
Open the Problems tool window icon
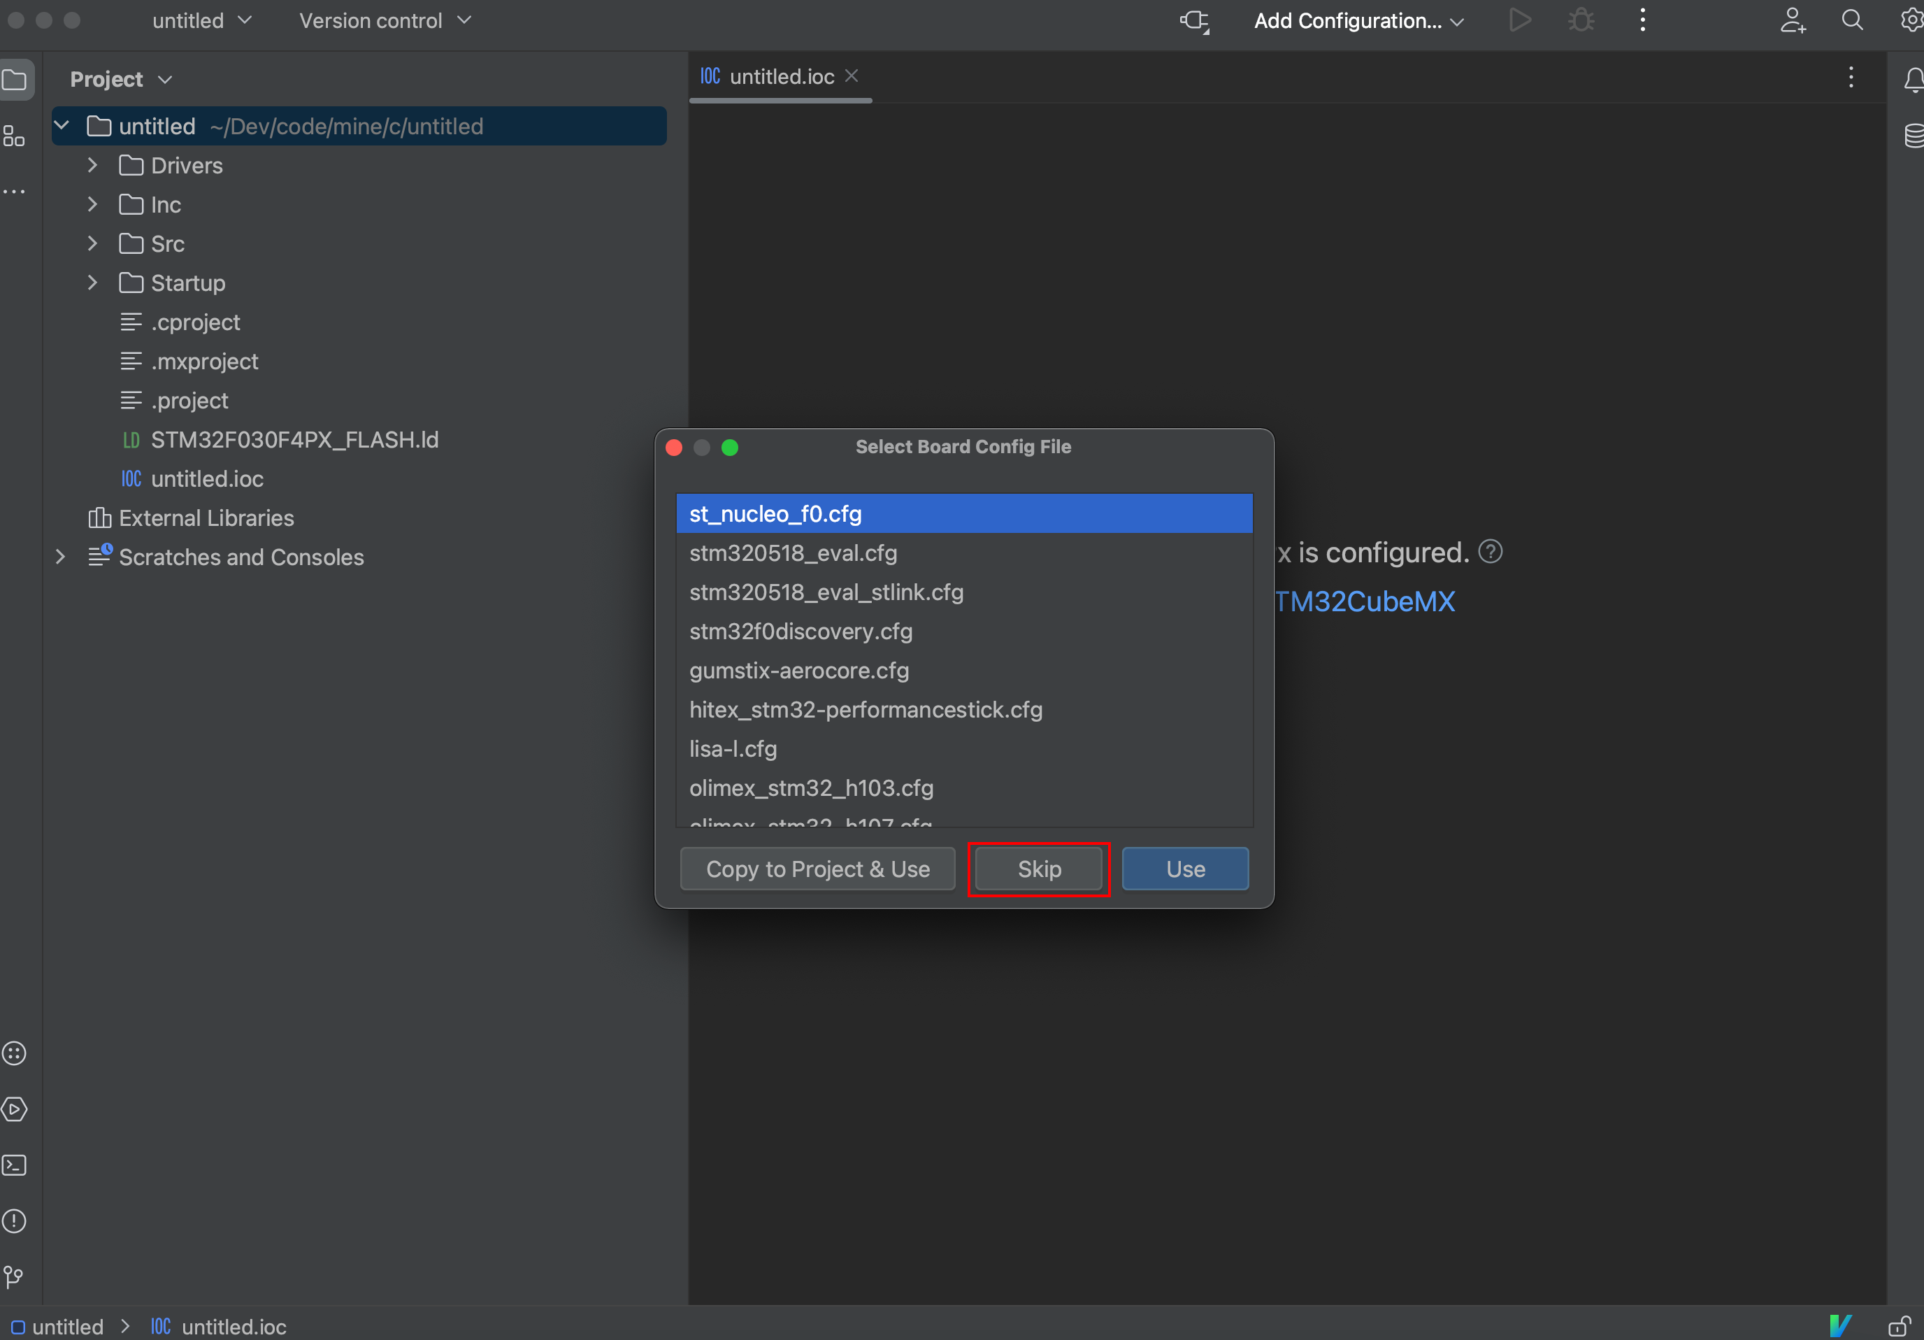(x=14, y=1221)
